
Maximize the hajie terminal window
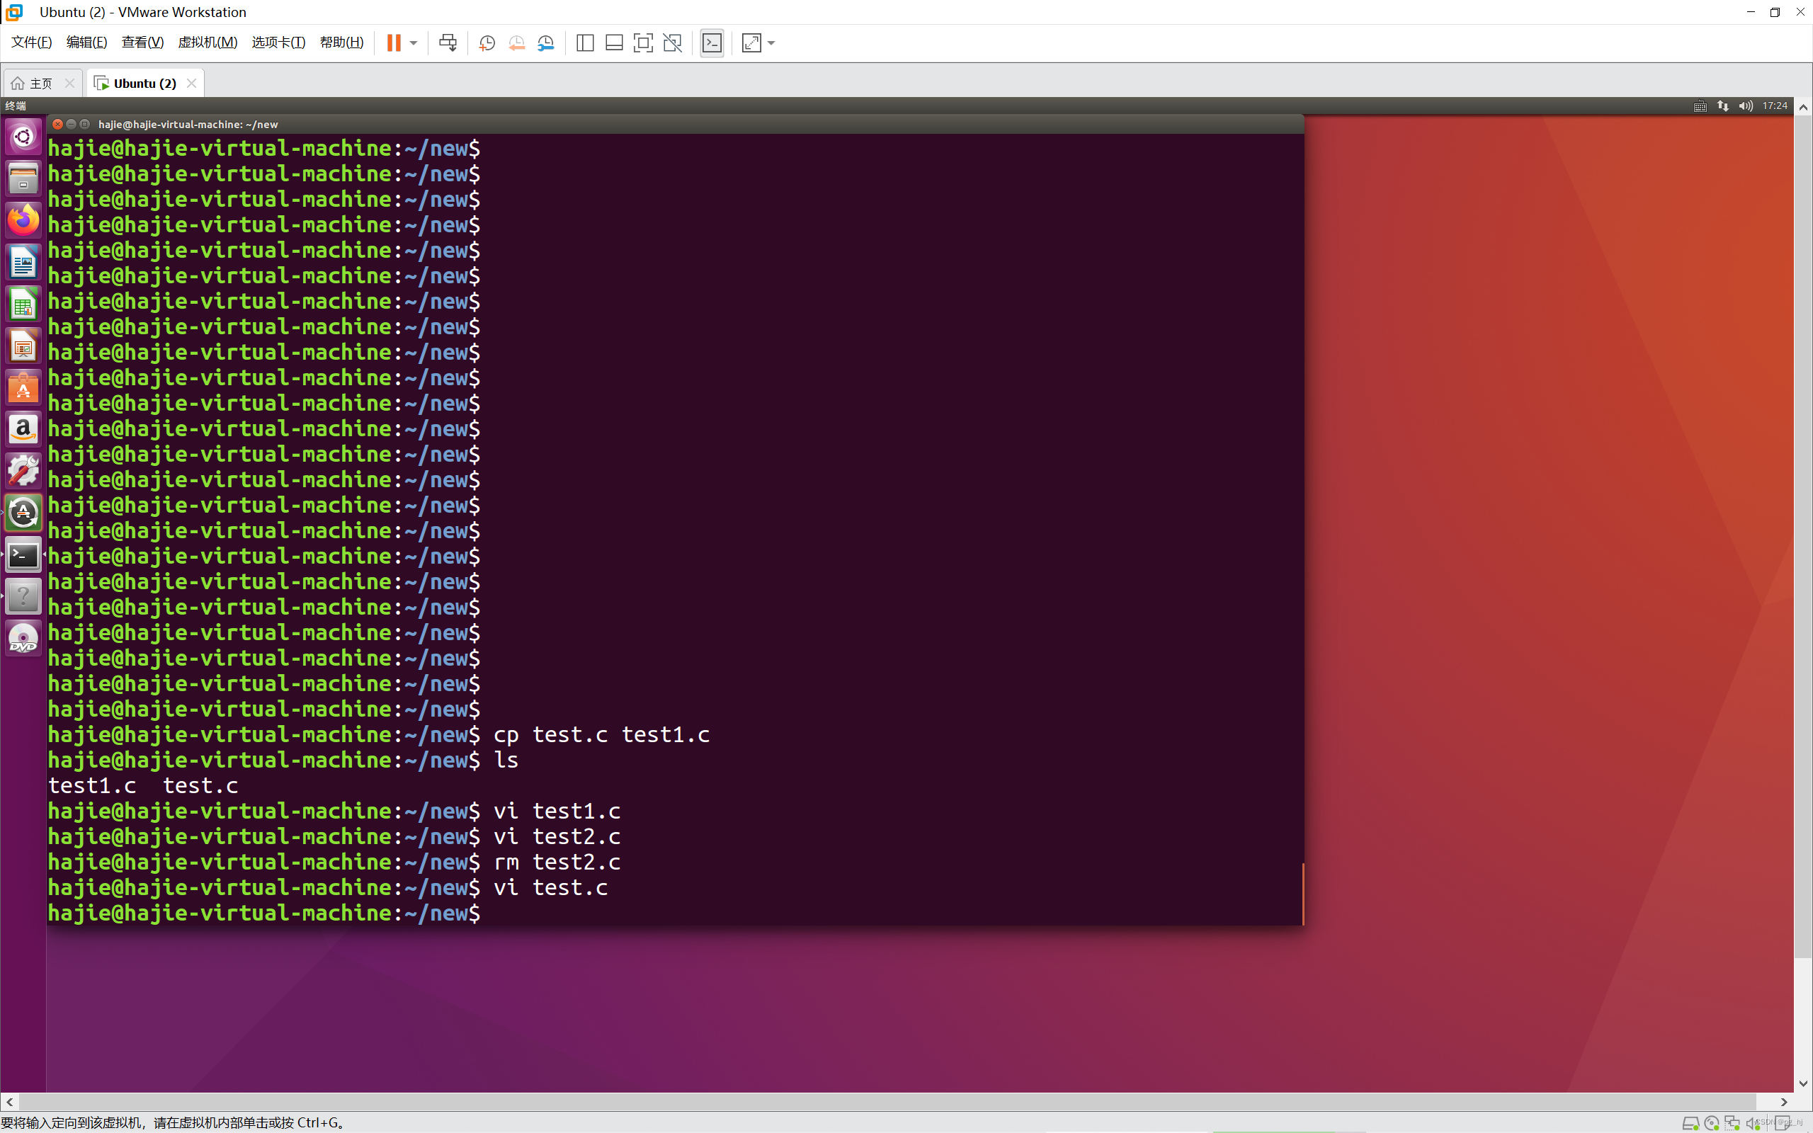pyautogui.click(x=85, y=125)
